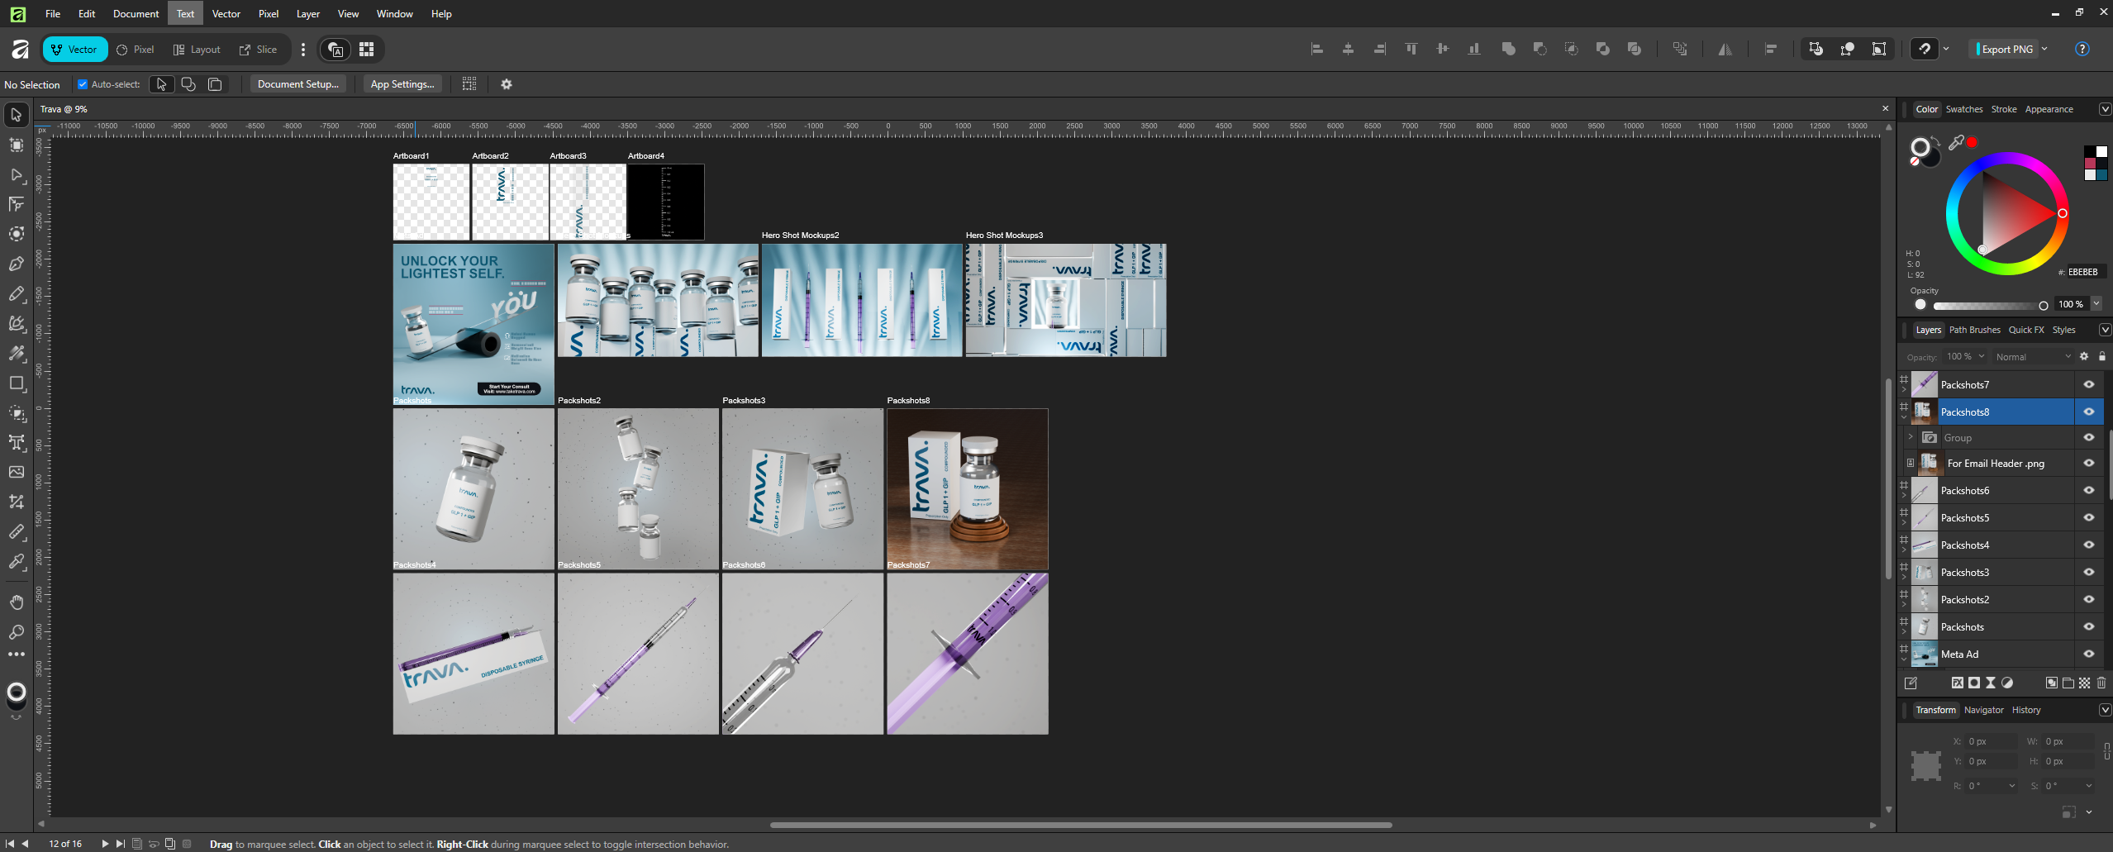Open the Transform panel options menu
Screen dimensions: 2113x852
2105,710
